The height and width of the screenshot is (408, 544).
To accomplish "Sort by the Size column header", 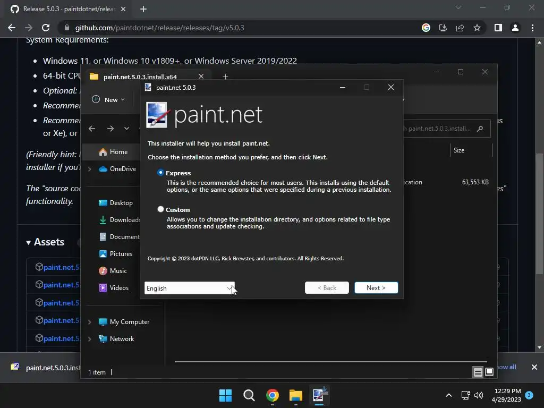I will tap(458, 150).
